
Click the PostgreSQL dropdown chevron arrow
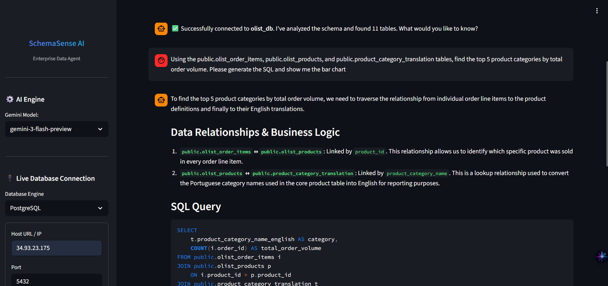(100, 208)
